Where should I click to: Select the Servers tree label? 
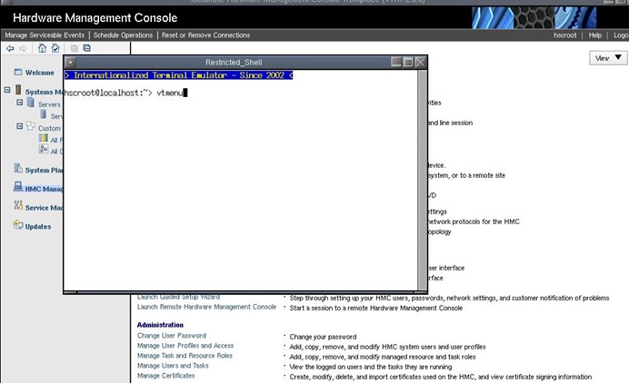49,104
